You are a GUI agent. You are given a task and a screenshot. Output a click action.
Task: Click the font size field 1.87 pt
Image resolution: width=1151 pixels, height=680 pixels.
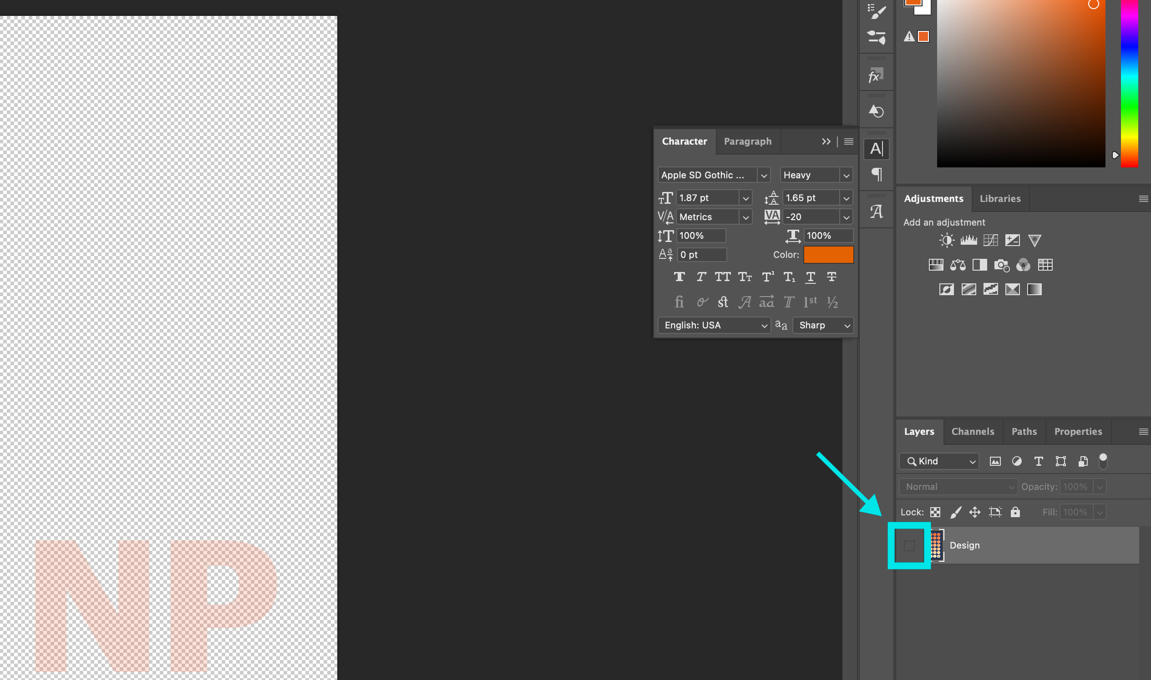(707, 198)
